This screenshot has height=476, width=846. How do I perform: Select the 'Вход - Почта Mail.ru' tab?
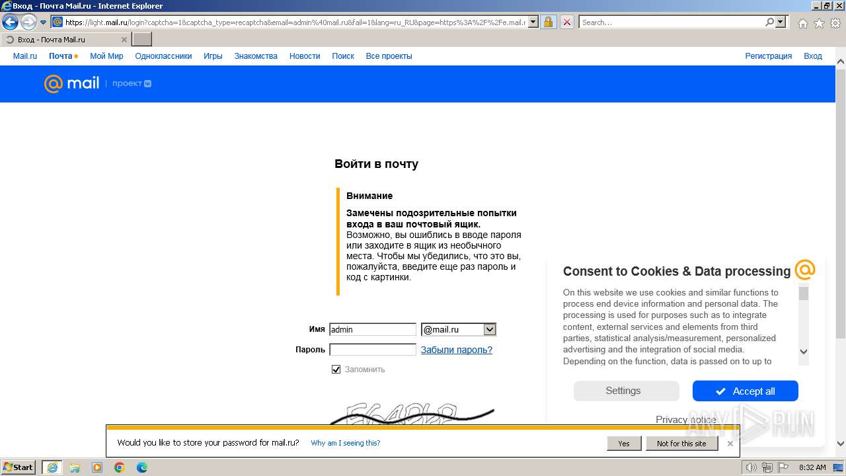(x=65, y=40)
